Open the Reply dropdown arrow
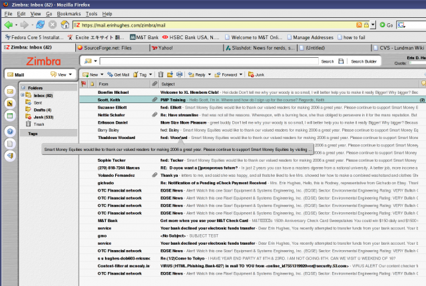The image size is (426, 286). tap(210, 74)
